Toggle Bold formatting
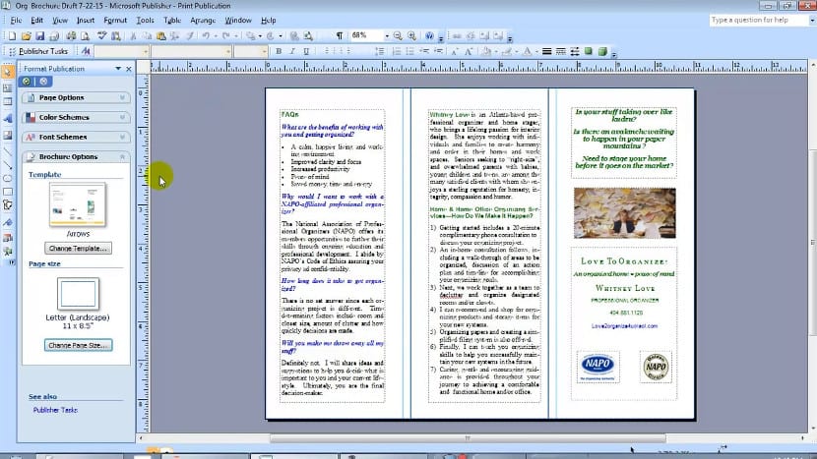Screen dimensions: 817x459 tap(279, 51)
